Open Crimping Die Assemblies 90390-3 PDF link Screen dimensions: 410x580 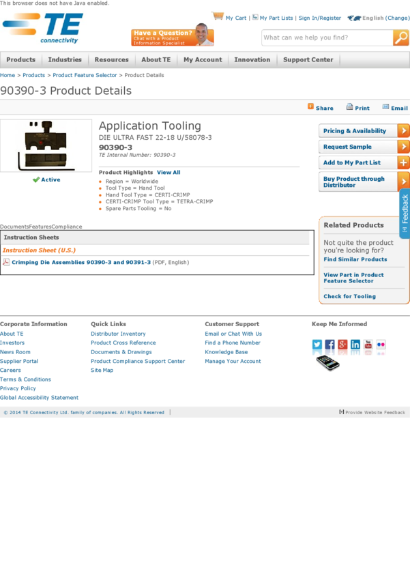click(x=81, y=262)
